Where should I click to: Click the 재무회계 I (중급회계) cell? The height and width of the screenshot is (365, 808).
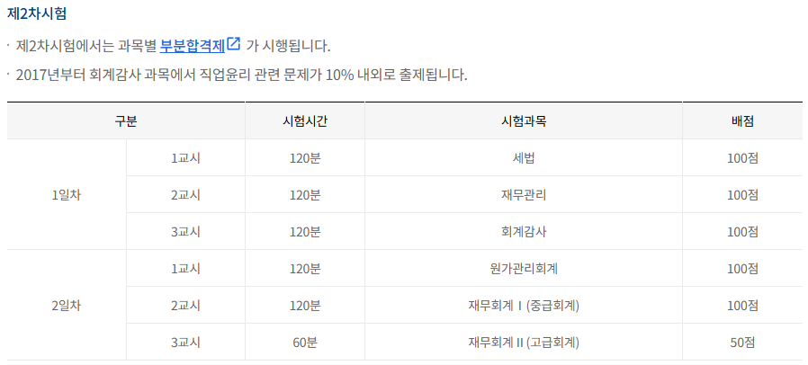click(523, 305)
